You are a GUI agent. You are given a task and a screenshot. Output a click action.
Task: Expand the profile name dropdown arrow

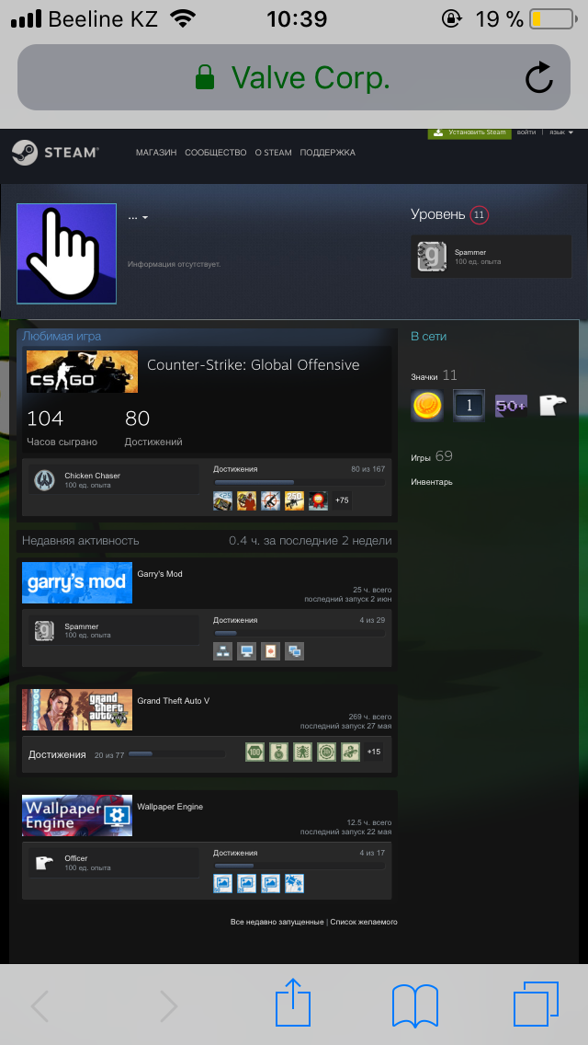point(144,218)
